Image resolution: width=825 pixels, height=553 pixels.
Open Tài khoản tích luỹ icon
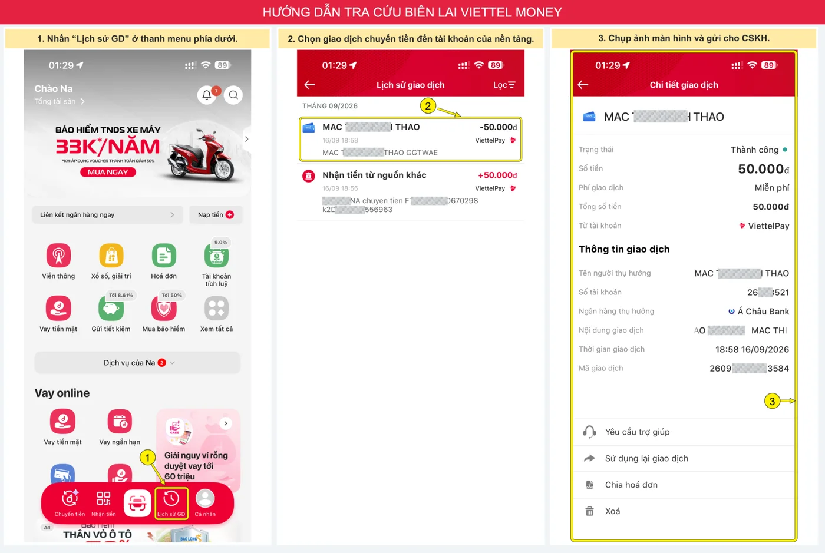pos(216,256)
